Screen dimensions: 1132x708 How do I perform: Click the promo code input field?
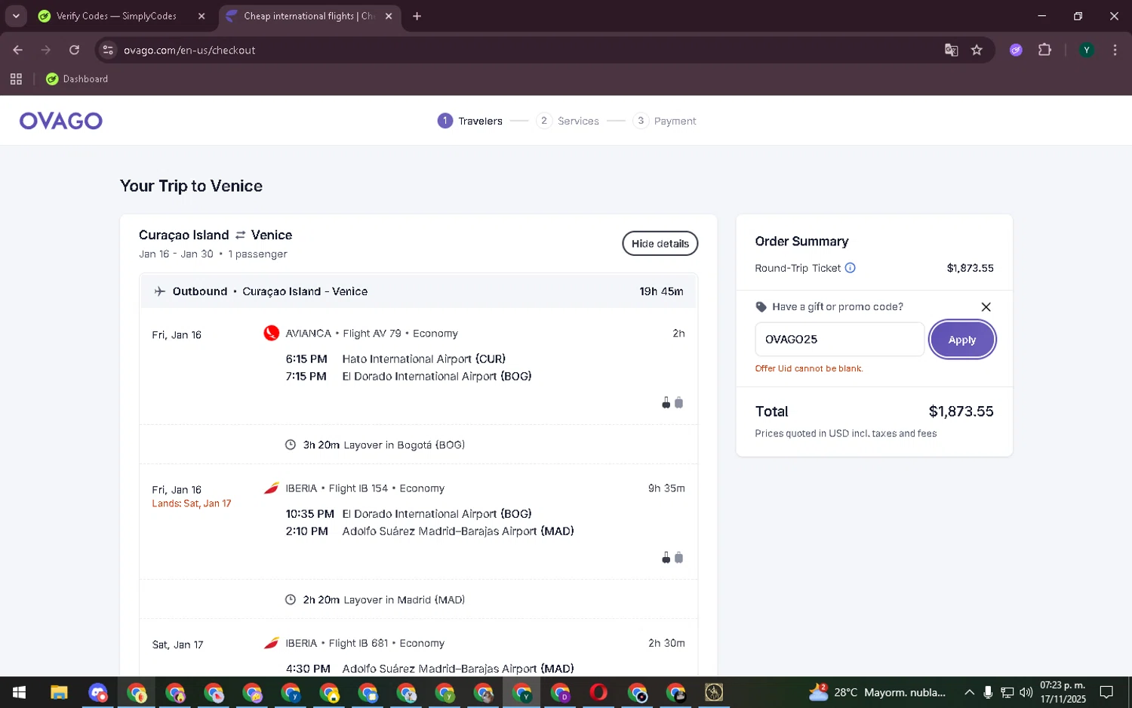click(839, 340)
